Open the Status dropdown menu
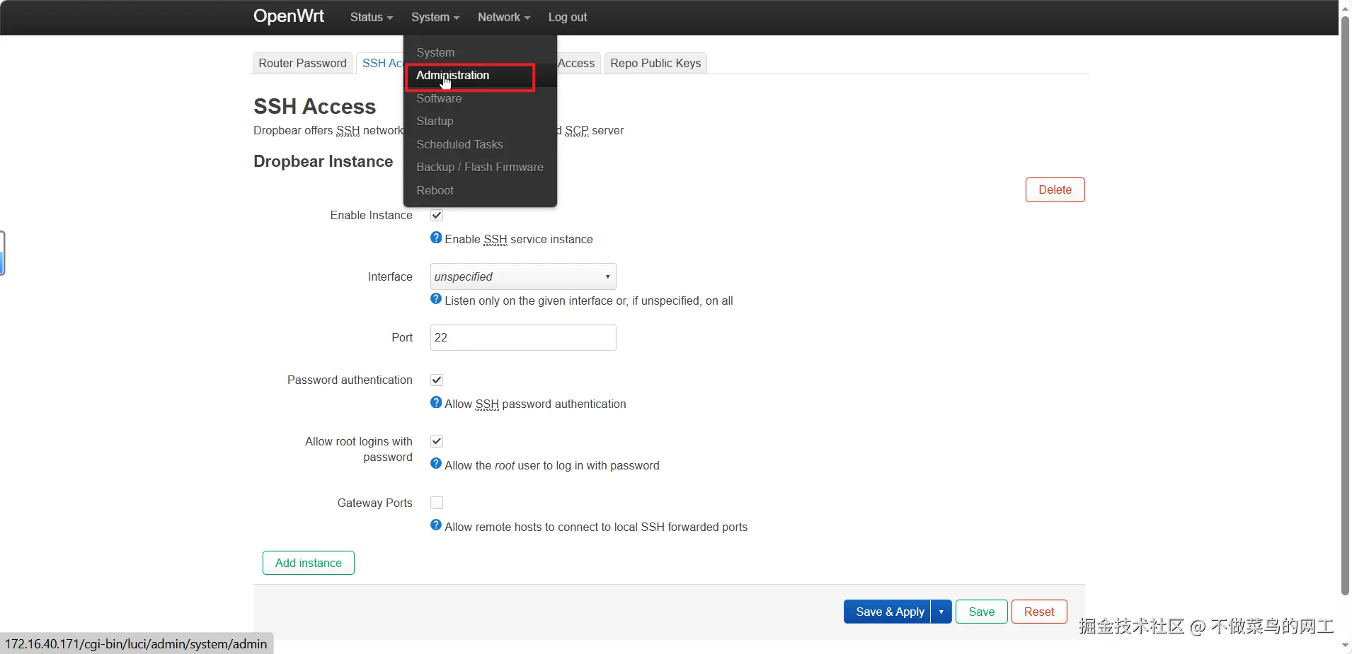Screen dimensions: 1352x654 (371, 17)
